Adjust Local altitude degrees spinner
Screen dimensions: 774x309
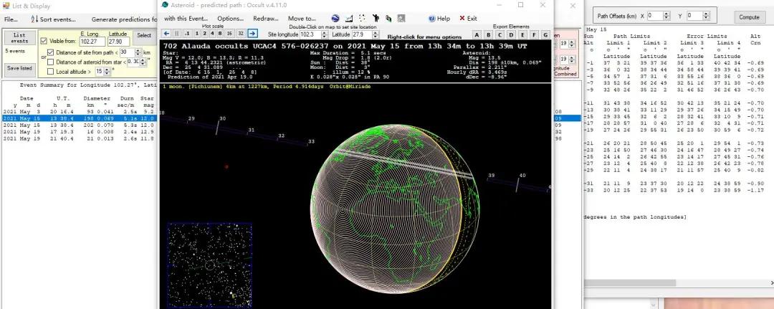(x=107, y=72)
